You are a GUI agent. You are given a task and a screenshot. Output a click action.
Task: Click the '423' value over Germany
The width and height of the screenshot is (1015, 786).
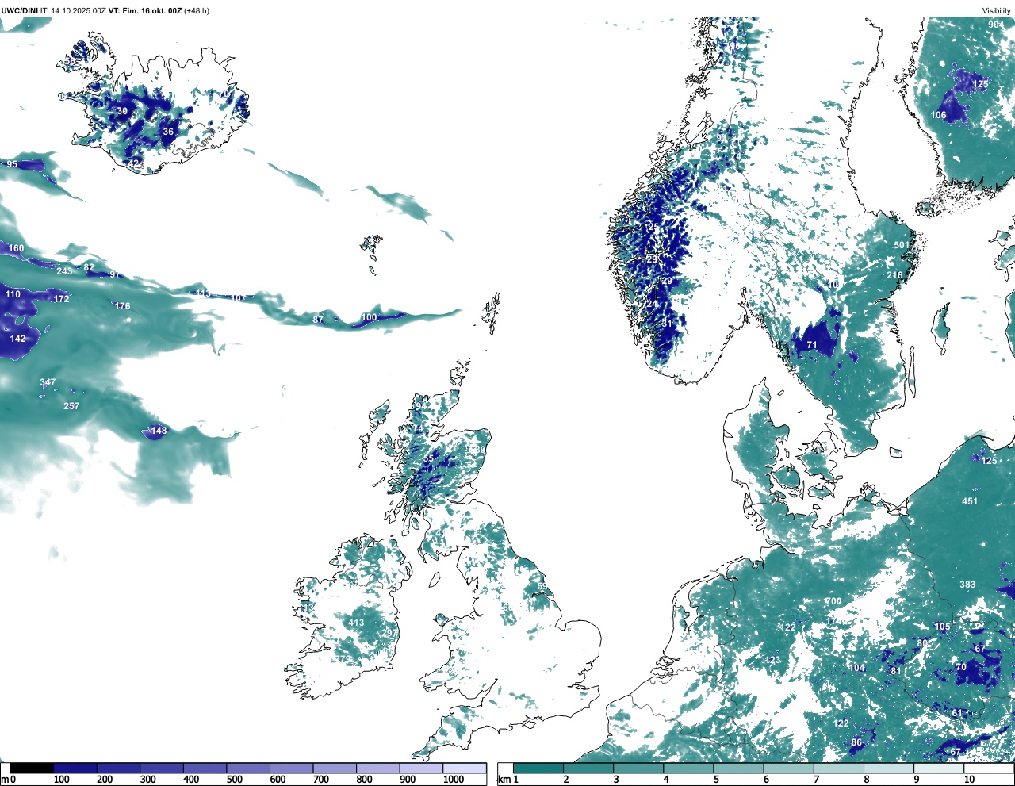click(772, 660)
